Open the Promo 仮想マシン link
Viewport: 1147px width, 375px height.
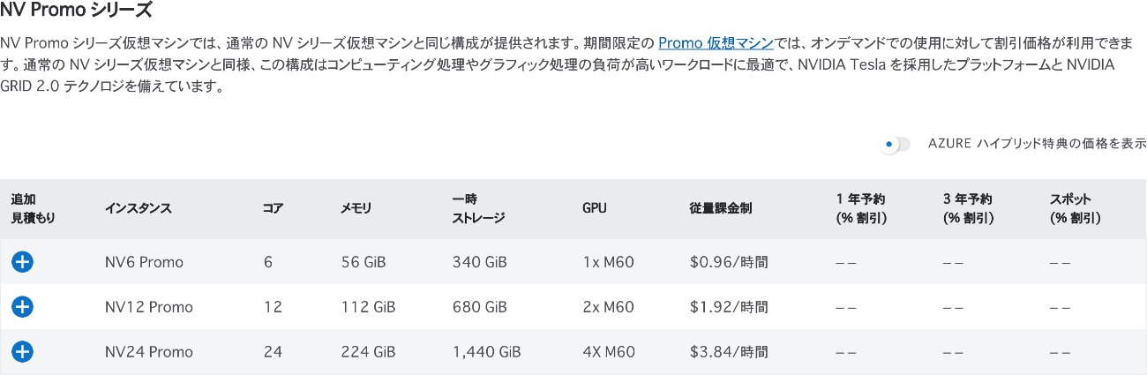[x=716, y=42]
